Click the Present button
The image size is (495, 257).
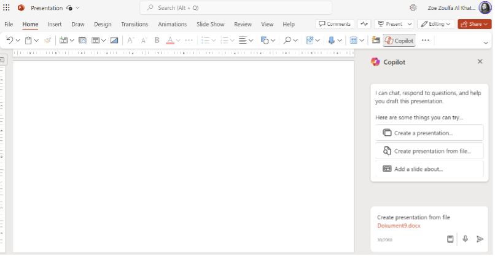391,24
